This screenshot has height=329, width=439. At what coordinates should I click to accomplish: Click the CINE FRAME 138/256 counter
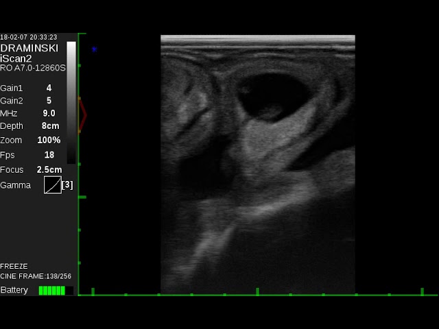(36, 276)
